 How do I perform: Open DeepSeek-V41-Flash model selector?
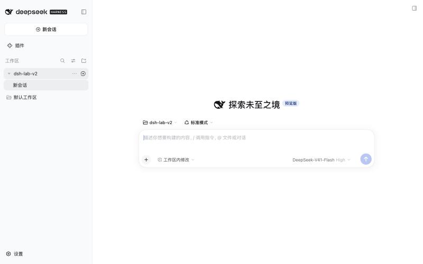point(321,160)
